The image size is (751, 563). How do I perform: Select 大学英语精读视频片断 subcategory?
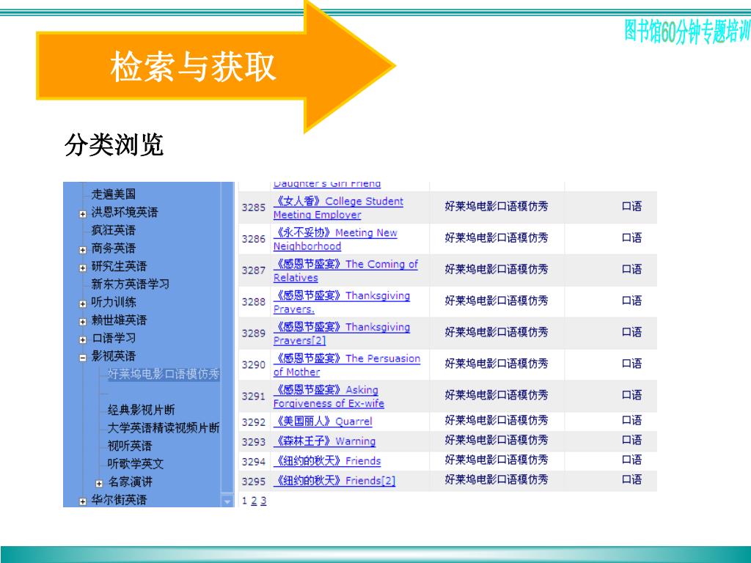pyautogui.click(x=164, y=427)
